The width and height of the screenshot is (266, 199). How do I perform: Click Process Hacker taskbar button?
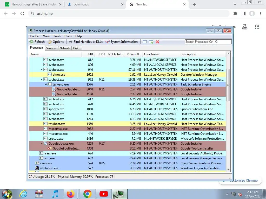pyautogui.click(x=119, y=194)
